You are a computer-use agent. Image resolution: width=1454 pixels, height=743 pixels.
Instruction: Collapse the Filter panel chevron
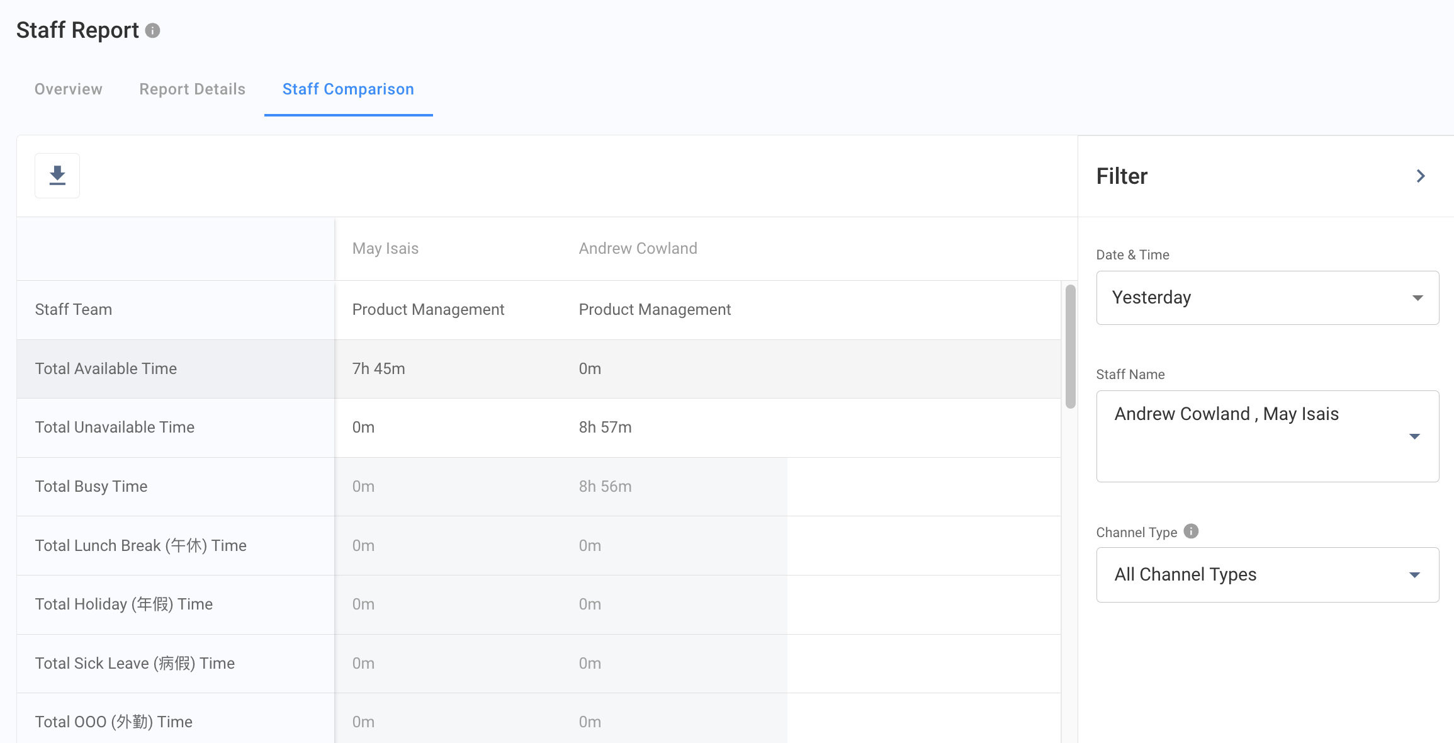(1420, 176)
